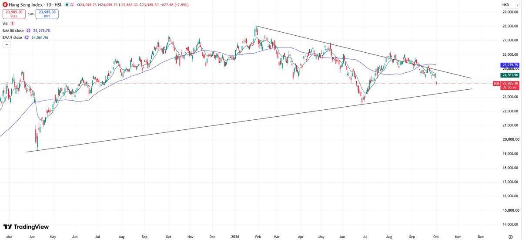Click the TradingView logo

[x=26, y=227]
